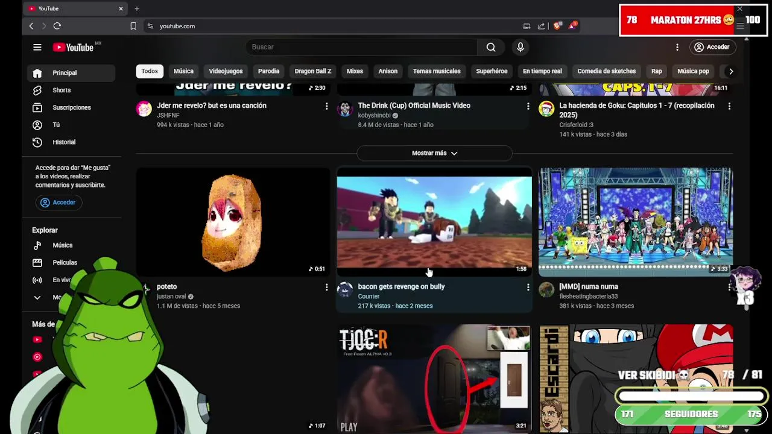Click the bacon gets revenge on bully title
The width and height of the screenshot is (772, 434).
(x=401, y=286)
